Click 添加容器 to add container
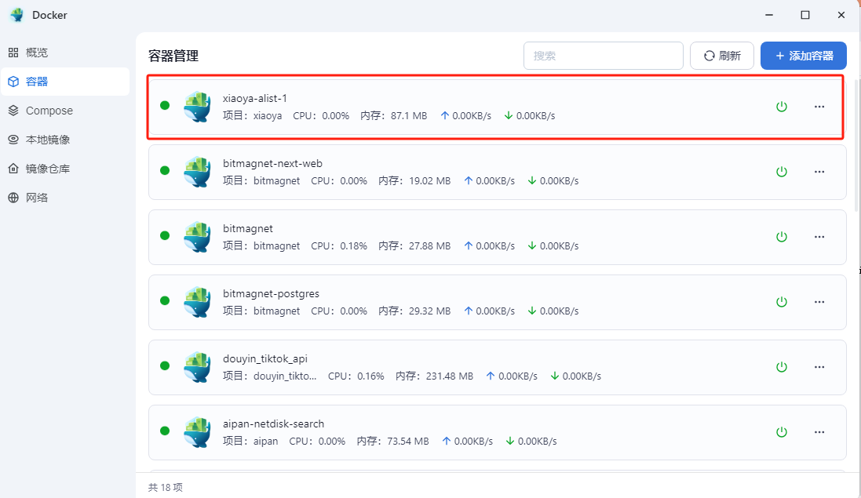This screenshot has width=861, height=498. pyautogui.click(x=803, y=56)
